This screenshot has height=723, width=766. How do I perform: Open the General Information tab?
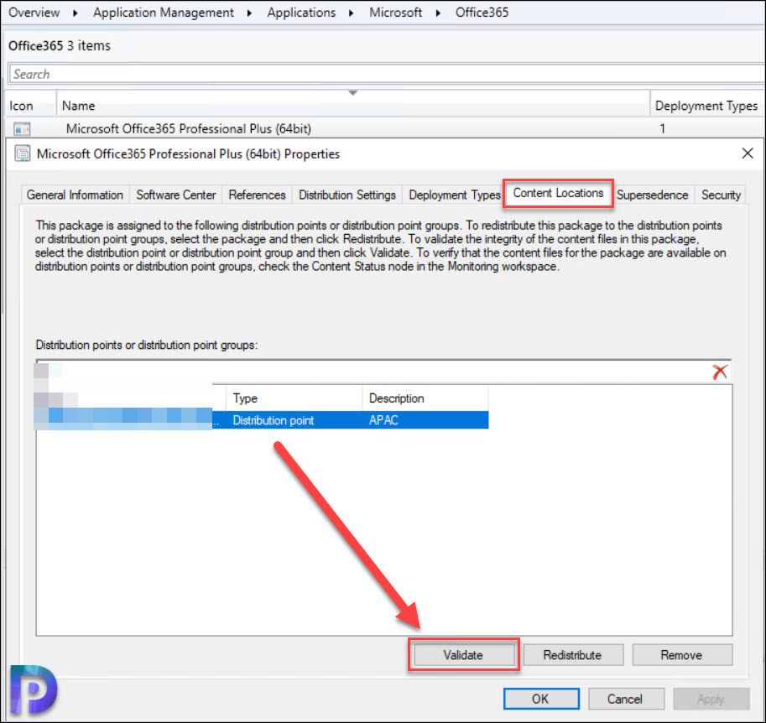click(x=75, y=195)
